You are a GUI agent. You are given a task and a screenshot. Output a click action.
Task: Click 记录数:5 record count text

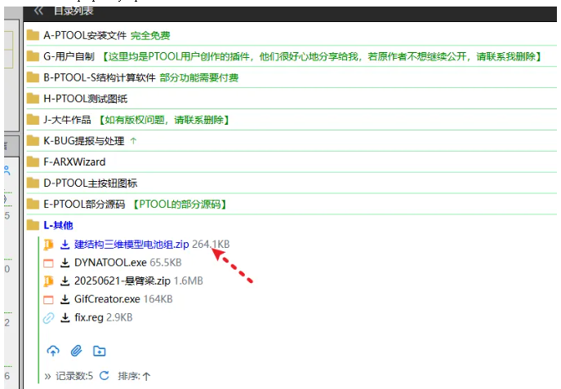pyautogui.click(x=74, y=376)
